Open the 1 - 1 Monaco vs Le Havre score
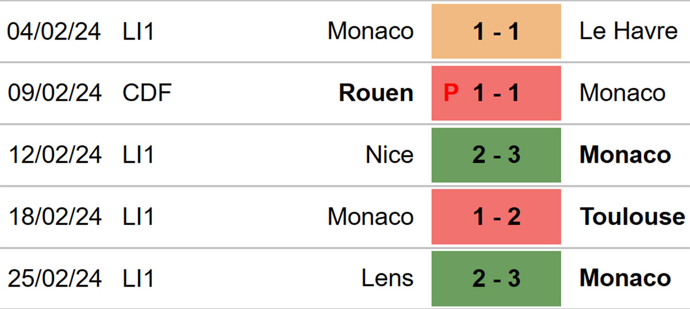 tap(496, 31)
